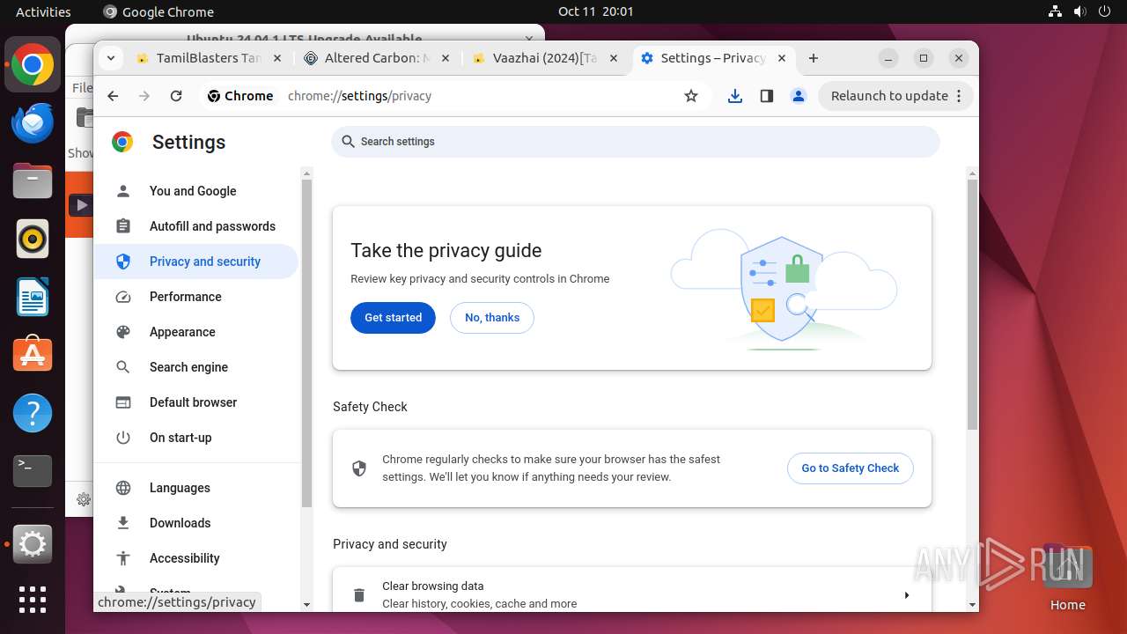Click the Default browser window icon

123,402
